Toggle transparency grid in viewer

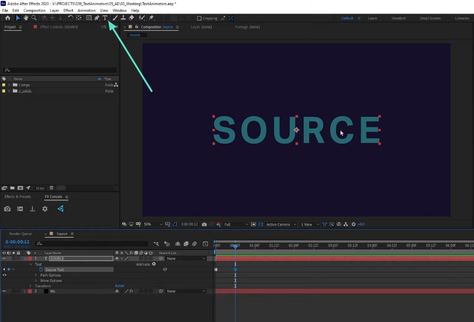(x=261, y=224)
